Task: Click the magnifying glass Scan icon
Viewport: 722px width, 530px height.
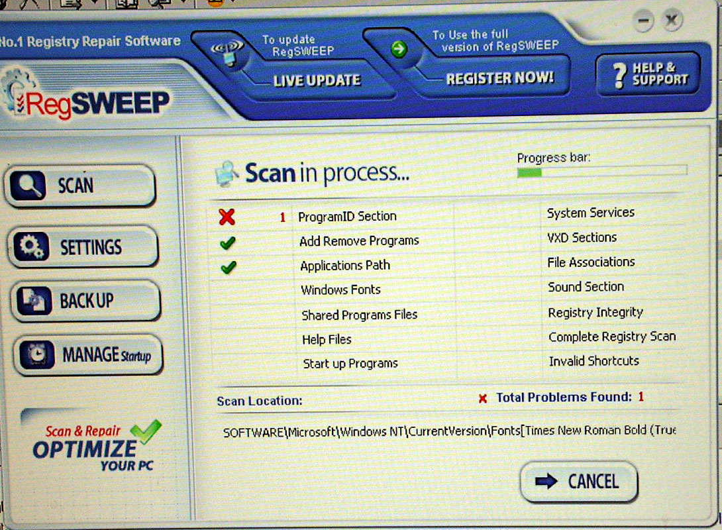Action: click(x=28, y=185)
